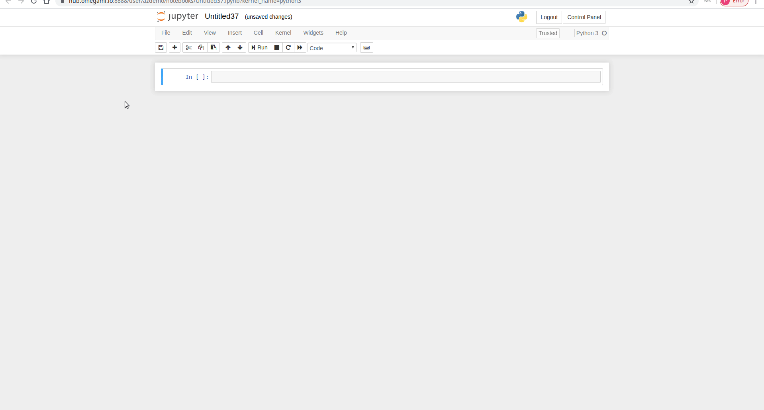
Task: Select the cell via its In [ ] prompt
Action: 197,77
